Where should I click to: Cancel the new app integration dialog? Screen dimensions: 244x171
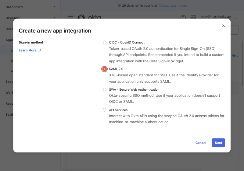pos(201,143)
